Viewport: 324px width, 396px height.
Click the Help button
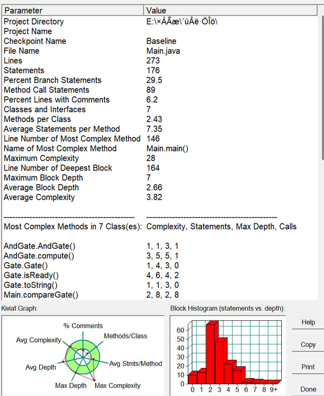[x=308, y=322]
